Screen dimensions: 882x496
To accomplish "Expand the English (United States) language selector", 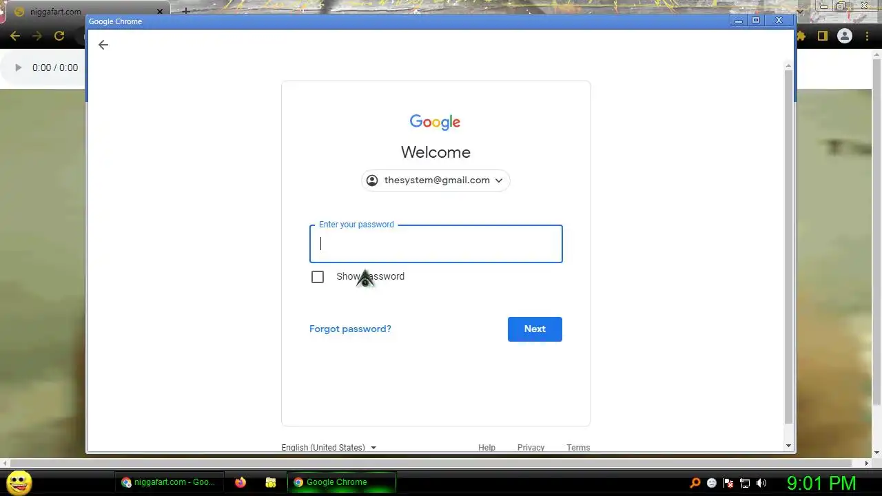I will [329, 447].
